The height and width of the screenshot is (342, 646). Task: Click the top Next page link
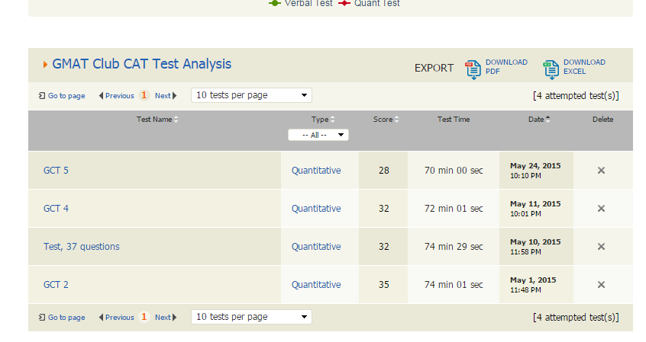[166, 96]
